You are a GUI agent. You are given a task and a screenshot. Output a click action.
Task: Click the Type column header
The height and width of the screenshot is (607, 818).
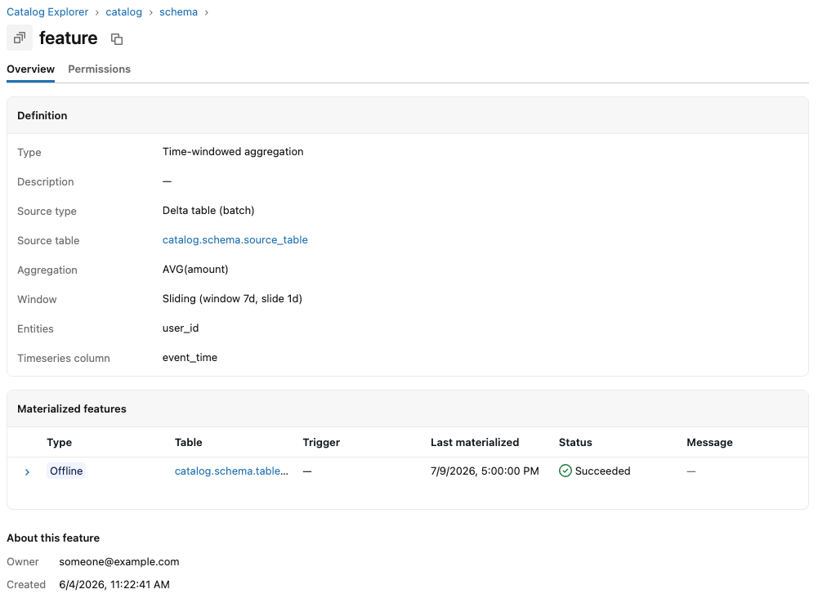pyautogui.click(x=60, y=442)
